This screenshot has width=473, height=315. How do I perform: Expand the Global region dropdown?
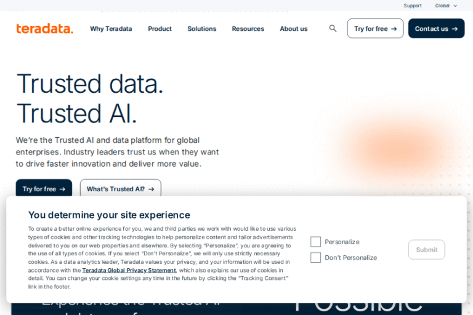point(446,6)
